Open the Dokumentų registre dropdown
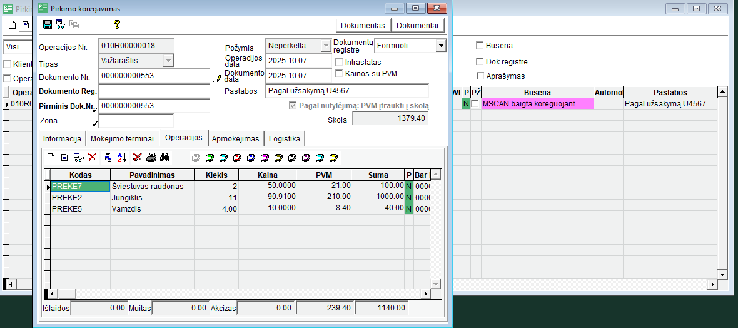738x328 pixels. 441,45
